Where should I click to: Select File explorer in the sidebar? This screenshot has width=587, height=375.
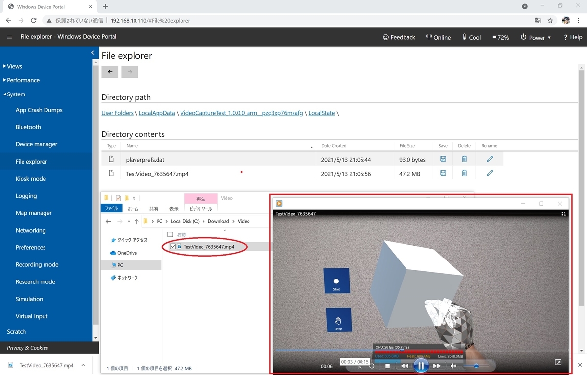coord(31,162)
